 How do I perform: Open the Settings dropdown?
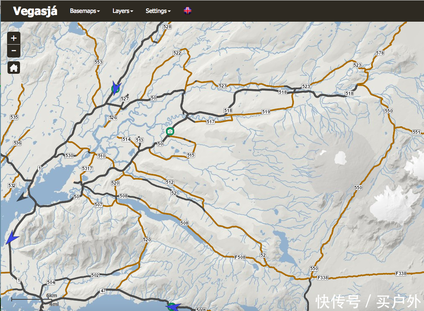coord(158,11)
